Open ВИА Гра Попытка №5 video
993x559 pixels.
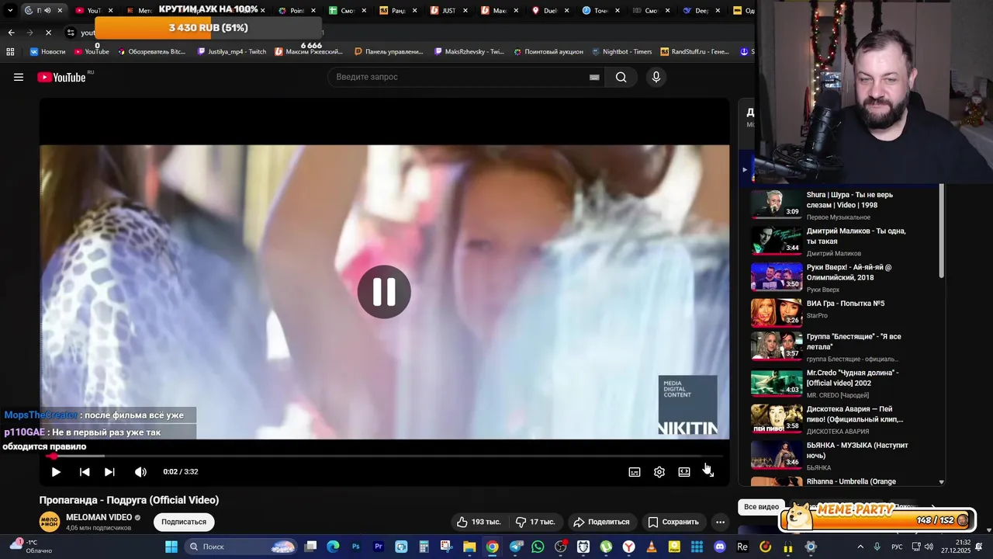pyautogui.click(x=845, y=304)
